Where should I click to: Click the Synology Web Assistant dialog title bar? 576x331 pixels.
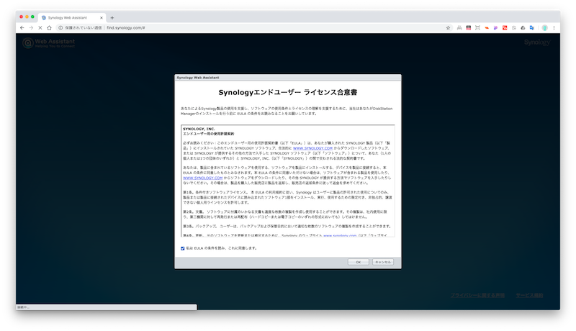pyautogui.click(x=288, y=78)
